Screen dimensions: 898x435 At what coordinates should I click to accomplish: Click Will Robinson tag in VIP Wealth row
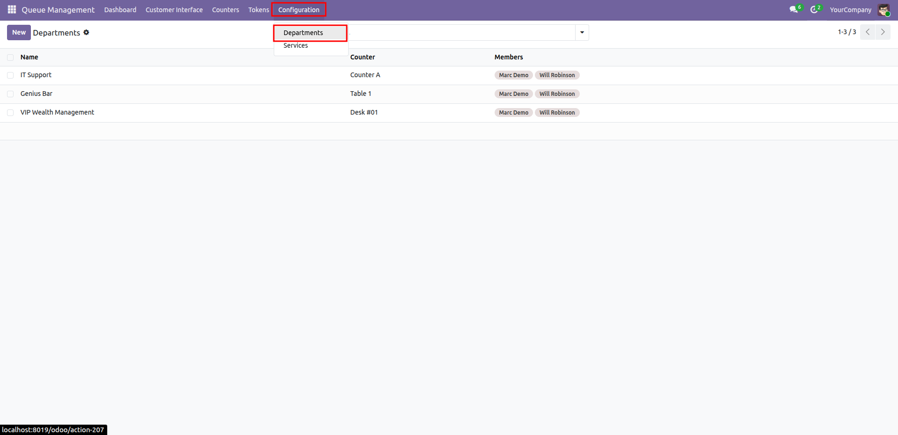[x=557, y=113]
